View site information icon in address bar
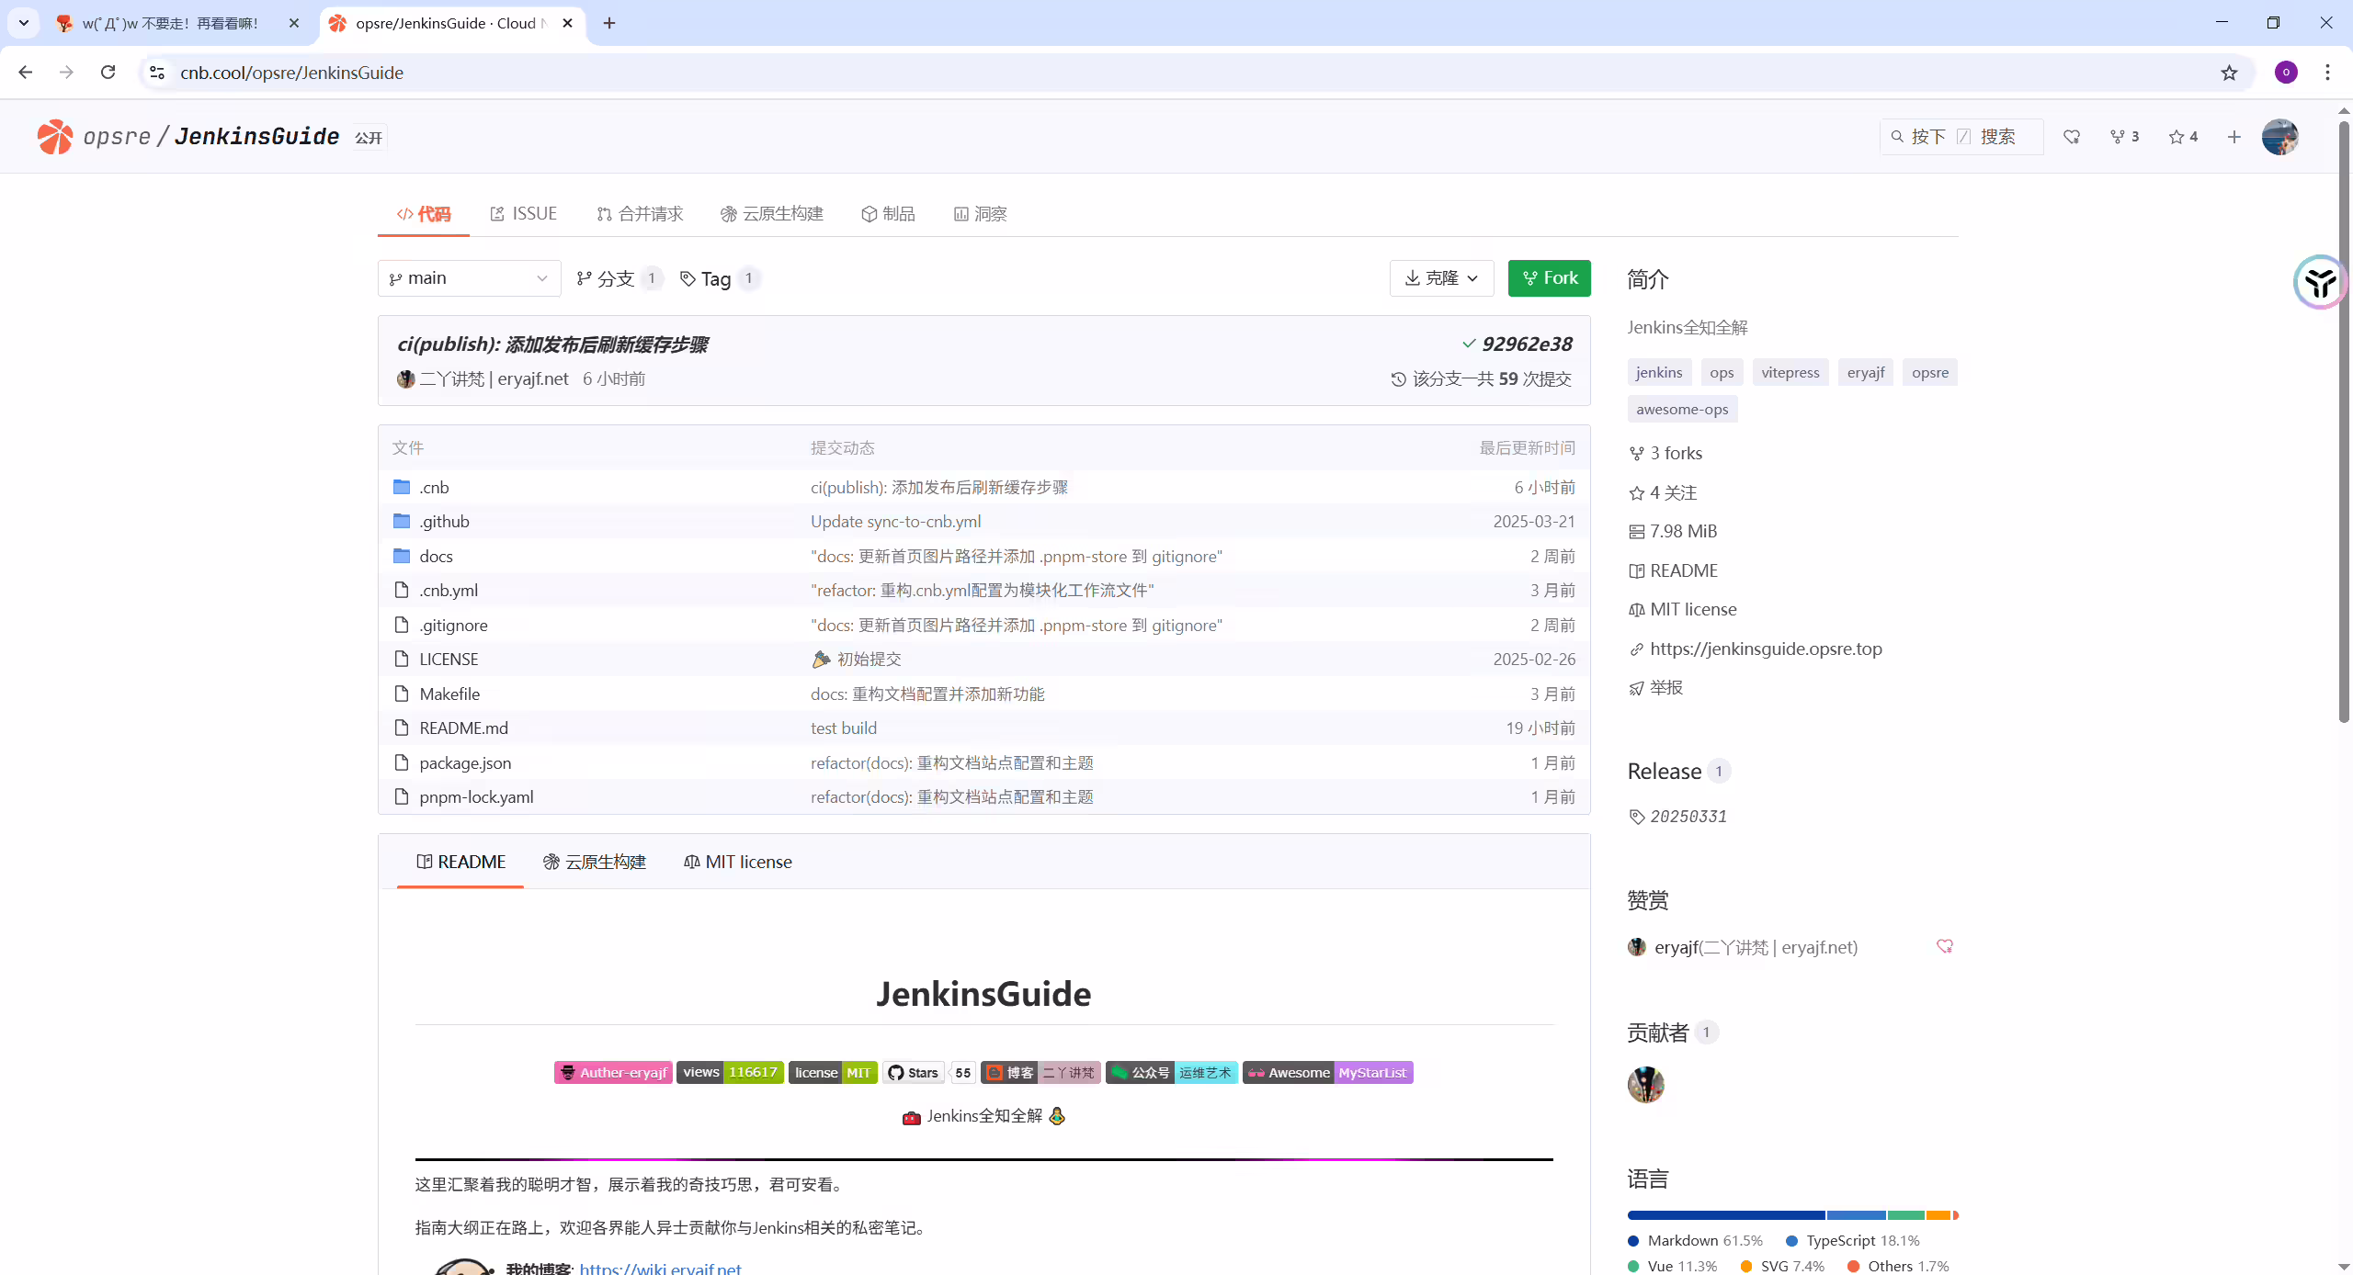The height and width of the screenshot is (1275, 2353). (157, 73)
